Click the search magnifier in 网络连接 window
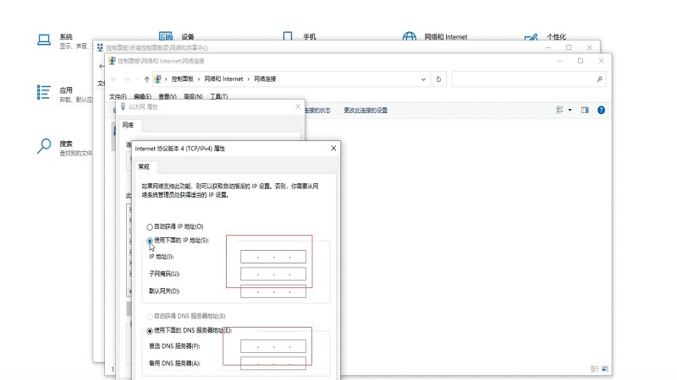This screenshot has height=380, width=677. tap(599, 79)
